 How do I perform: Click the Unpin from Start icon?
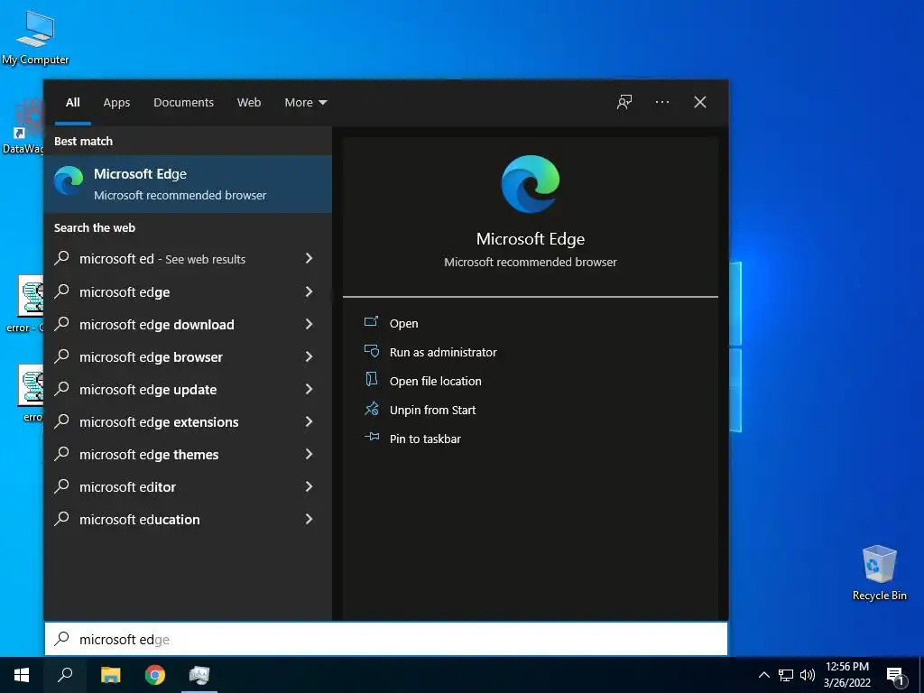371,409
